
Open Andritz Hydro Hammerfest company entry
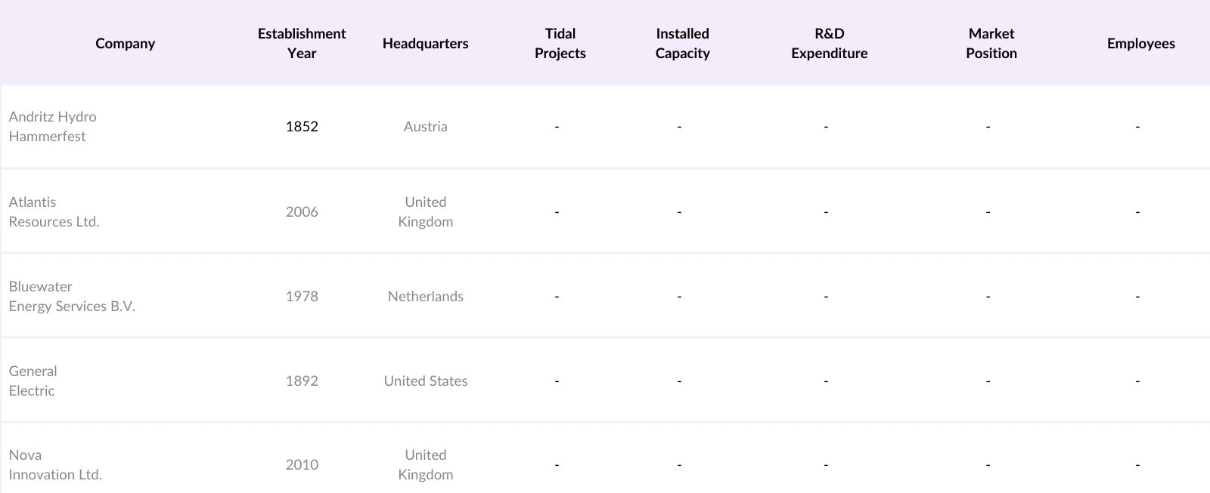click(x=52, y=127)
